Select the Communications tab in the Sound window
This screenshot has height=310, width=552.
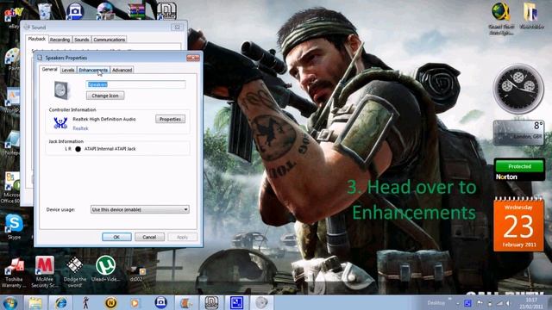point(110,40)
